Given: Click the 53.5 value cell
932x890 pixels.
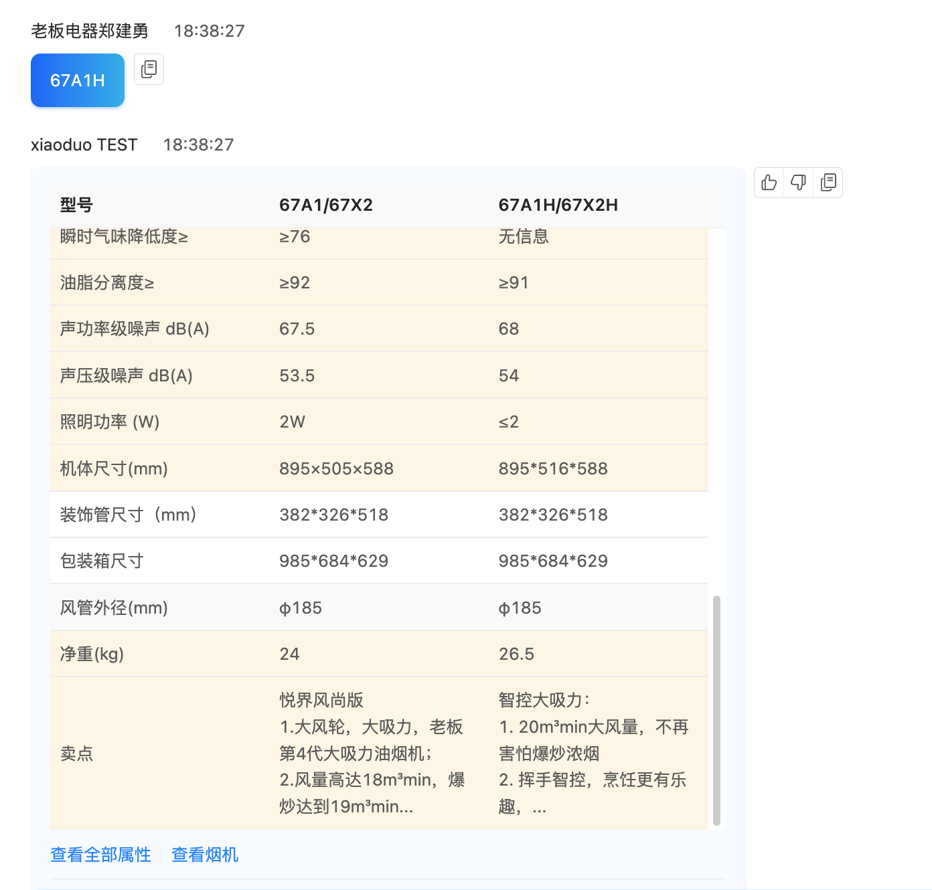Looking at the screenshot, I should (x=297, y=375).
